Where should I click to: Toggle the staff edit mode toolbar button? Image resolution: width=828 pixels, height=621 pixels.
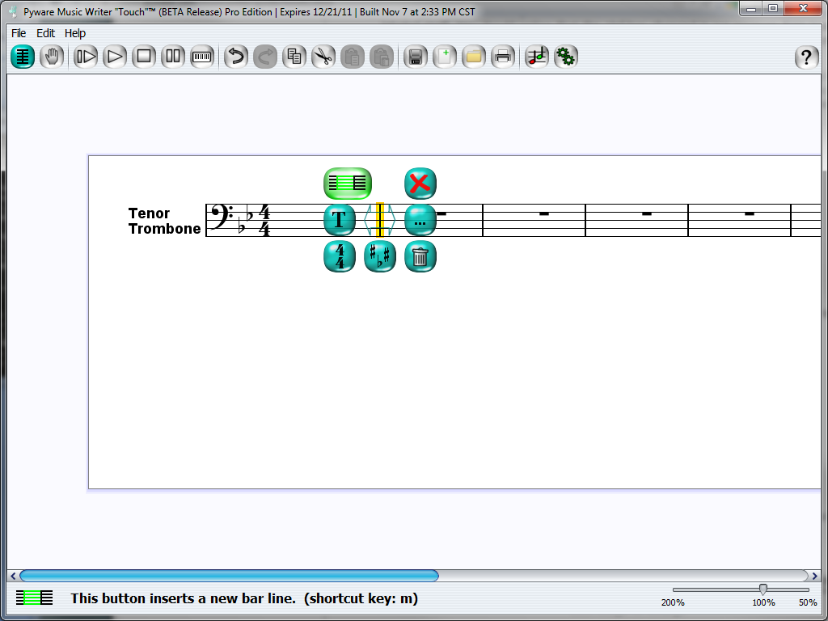click(x=23, y=57)
